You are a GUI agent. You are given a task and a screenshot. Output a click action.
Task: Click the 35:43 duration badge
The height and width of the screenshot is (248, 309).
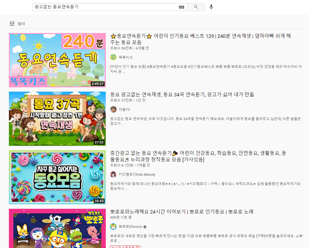click(x=99, y=201)
